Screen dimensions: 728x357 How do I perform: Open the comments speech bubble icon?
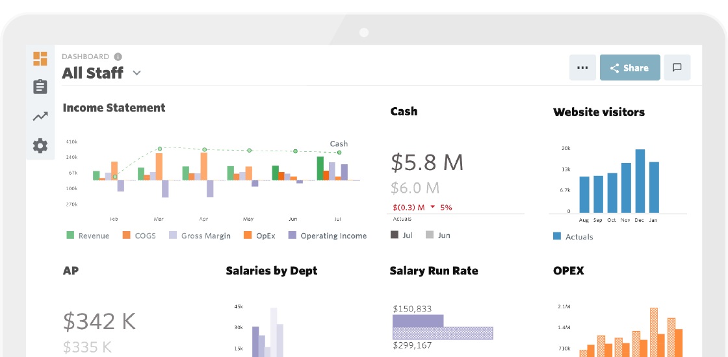(x=677, y=68)
